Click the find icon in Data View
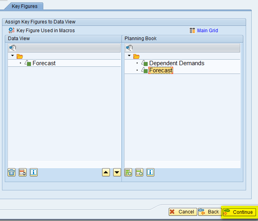258x221 pixels. pos(13,48)
